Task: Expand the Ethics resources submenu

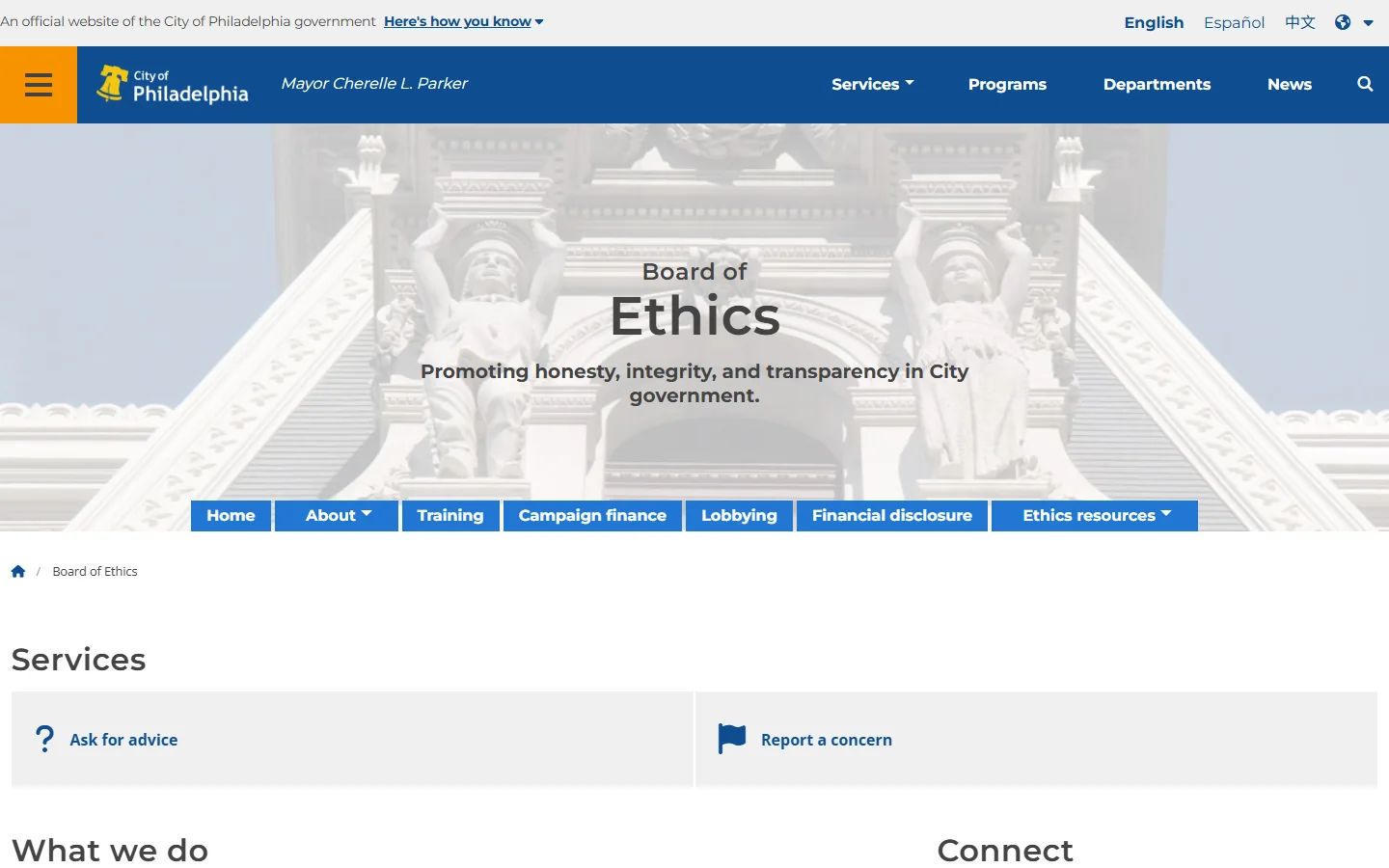Action: tap(1095, 515)
